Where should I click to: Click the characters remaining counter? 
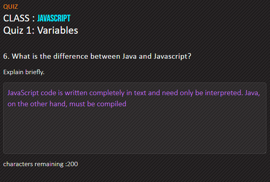pyautogui.click(x=40, y=164)
